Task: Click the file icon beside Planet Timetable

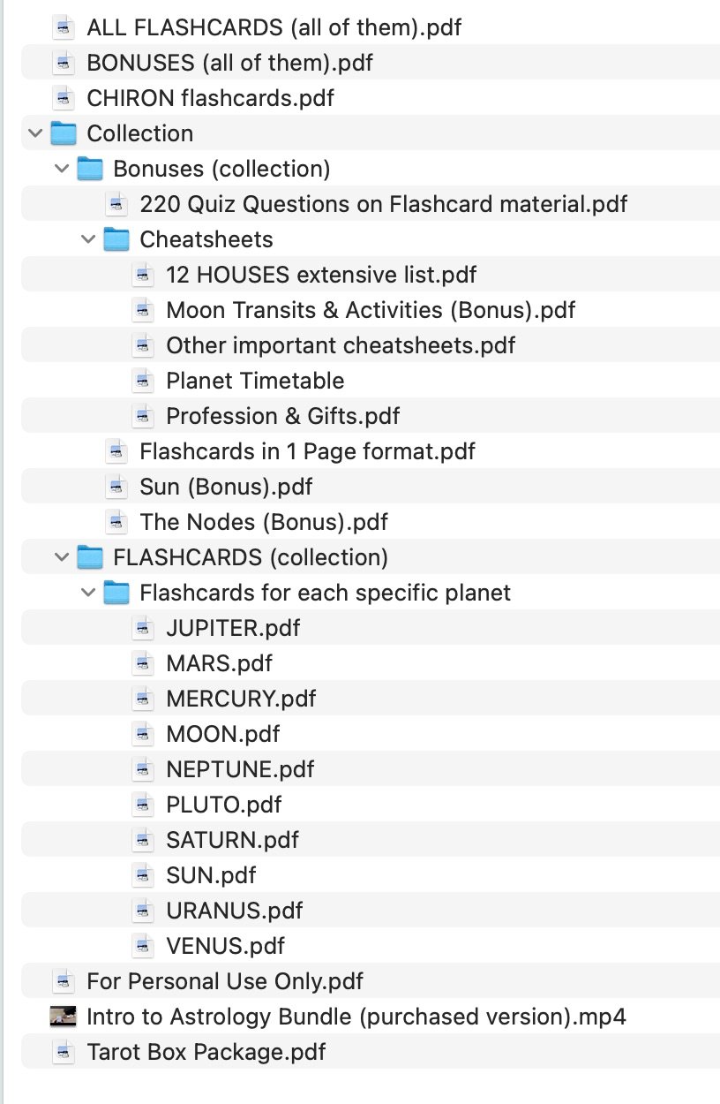Action: click(x=143, y=381)
